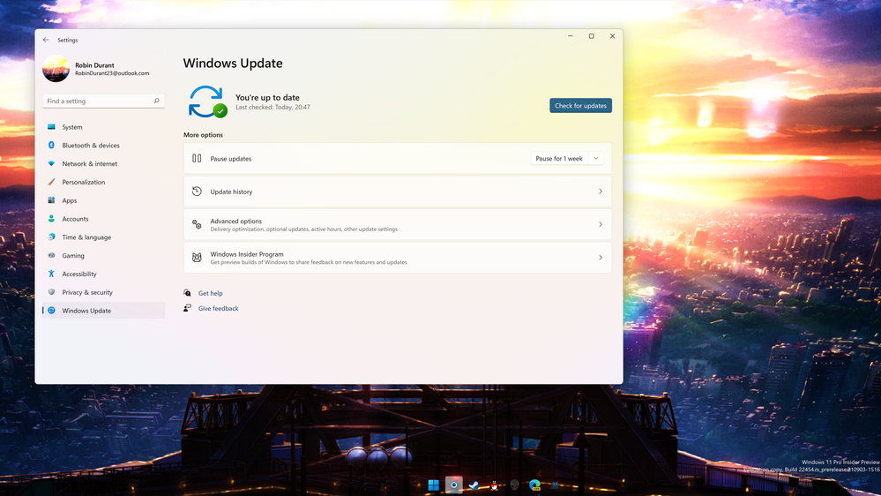The image size is (881, 496).
Task: Click the Robin Durant profile picture
Action: 56,69
